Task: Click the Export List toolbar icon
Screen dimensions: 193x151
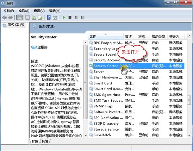Action: (x=40, y=18)
